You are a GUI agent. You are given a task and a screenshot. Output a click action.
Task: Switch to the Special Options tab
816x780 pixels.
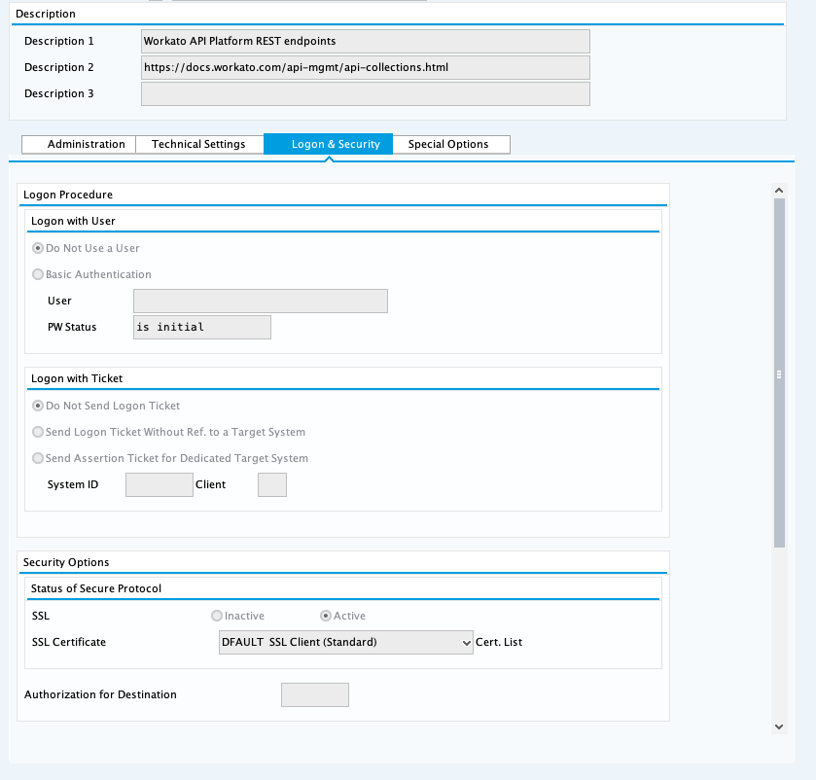tap(451, 144)
